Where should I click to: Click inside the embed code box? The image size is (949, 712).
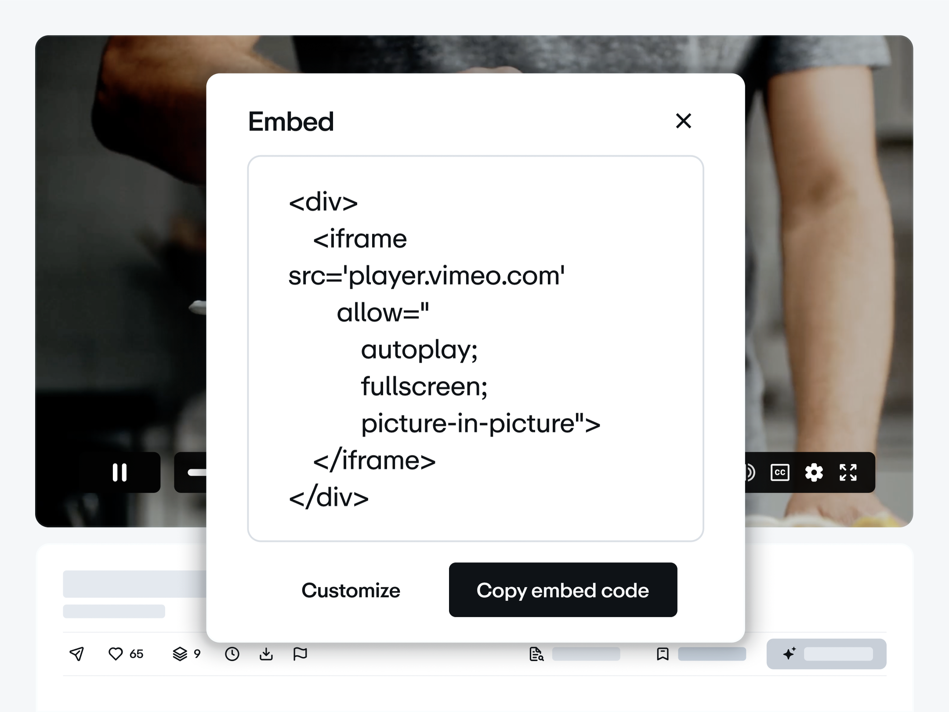[x=475, y=348]
